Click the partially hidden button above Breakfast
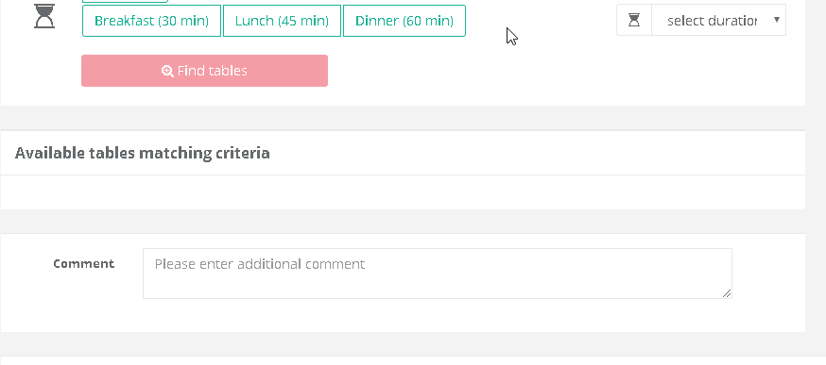Image resolution: width=826 pixels, height=365 pixels. click(x=125, y=1)
